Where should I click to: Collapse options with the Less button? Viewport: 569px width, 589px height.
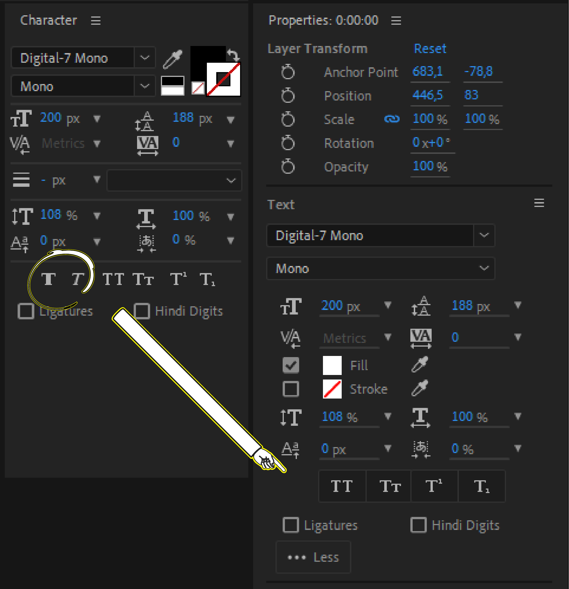click(x=313, y=557)
